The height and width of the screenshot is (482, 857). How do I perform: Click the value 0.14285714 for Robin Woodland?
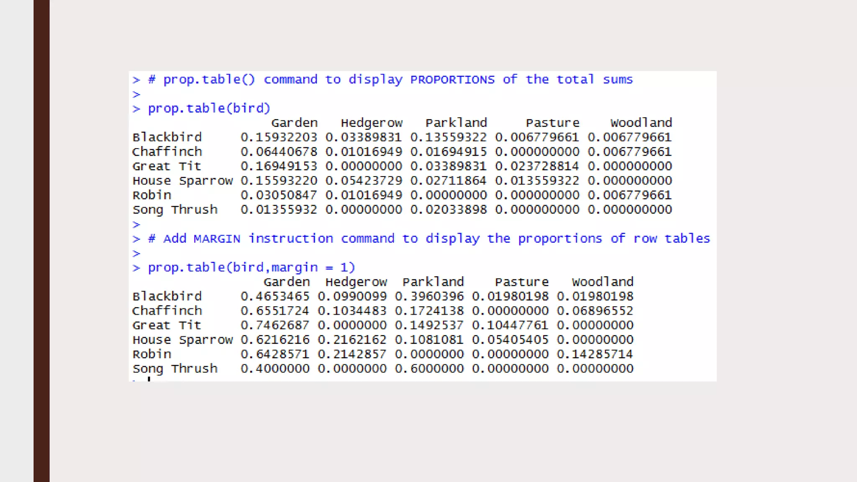(x=595, y=354)
